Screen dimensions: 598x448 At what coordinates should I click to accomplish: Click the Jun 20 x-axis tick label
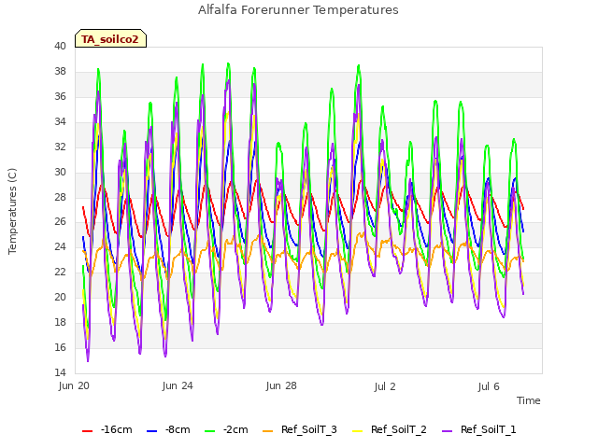(74, 385)
